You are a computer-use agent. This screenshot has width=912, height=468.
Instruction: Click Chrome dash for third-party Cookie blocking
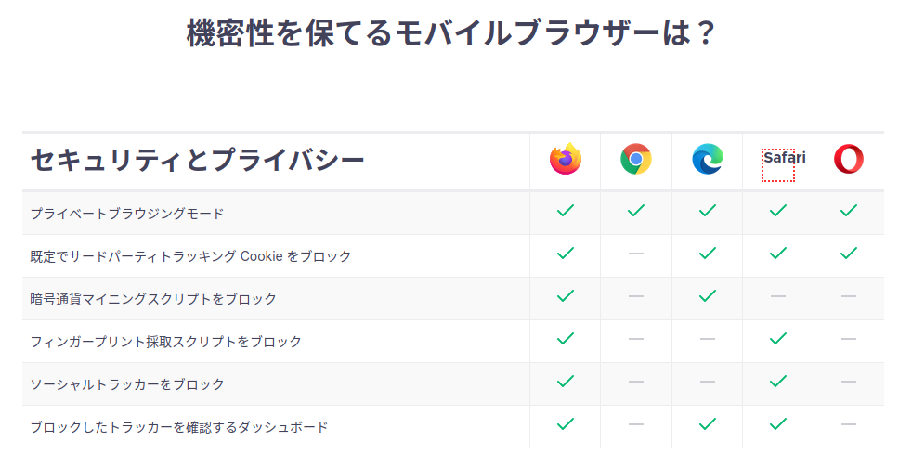[636, 253]
